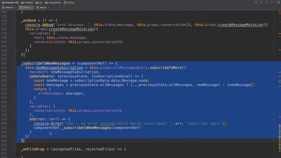This screenshot has width=281, height=158.
Task: Click 'componentRef._subscribeToNewMessages' on line 161
Action: pos(72,128)
